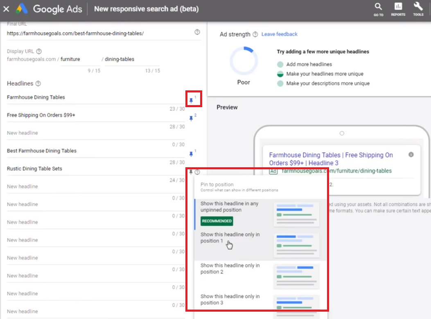Image resolution: width=431 pixels, height=319 pixels.
Task: Click the info icon in the ad preview
Action: pos(411,155)
